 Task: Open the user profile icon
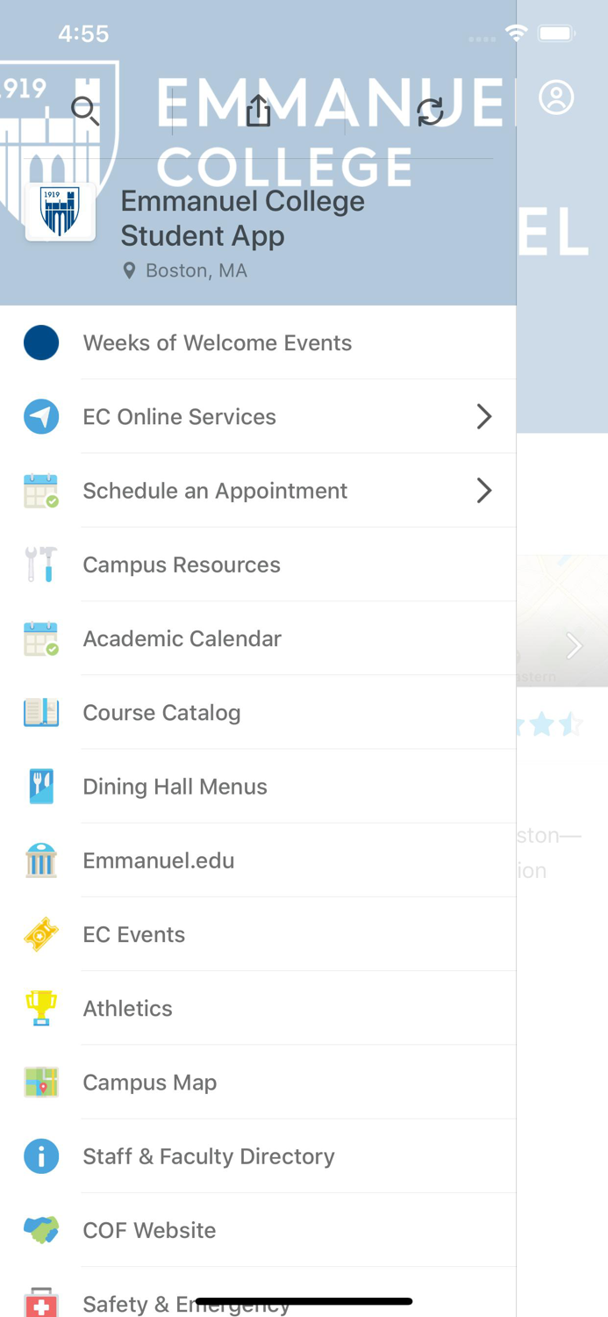556,97
